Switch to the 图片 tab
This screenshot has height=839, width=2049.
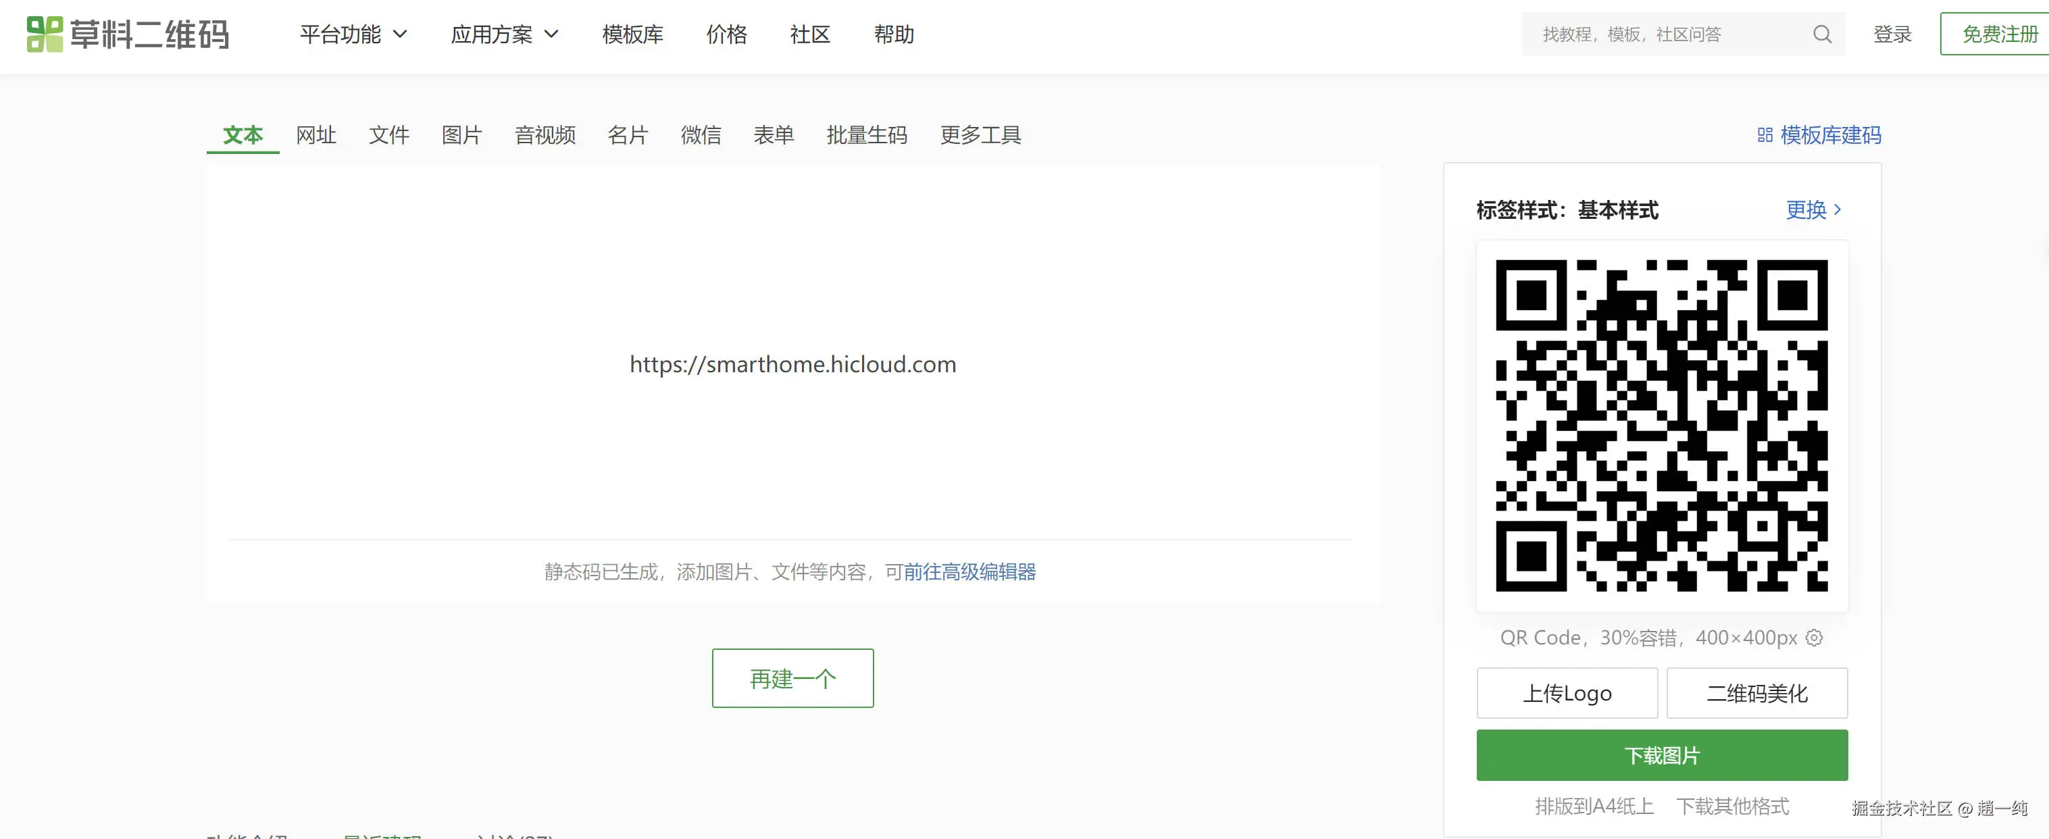click(x=462, y=135)
